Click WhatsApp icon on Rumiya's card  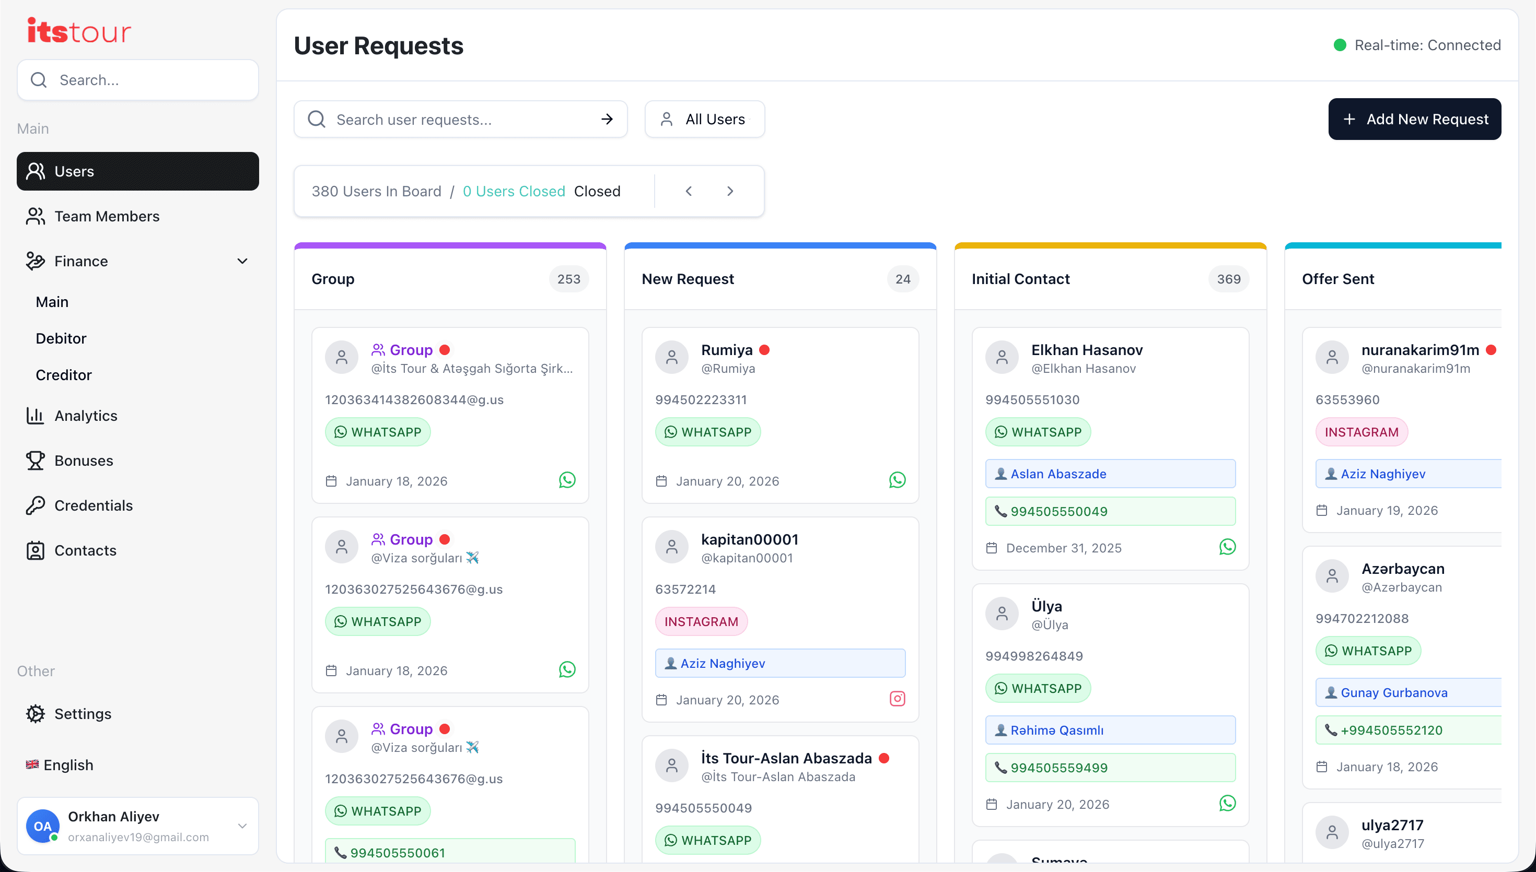(897, 480)
